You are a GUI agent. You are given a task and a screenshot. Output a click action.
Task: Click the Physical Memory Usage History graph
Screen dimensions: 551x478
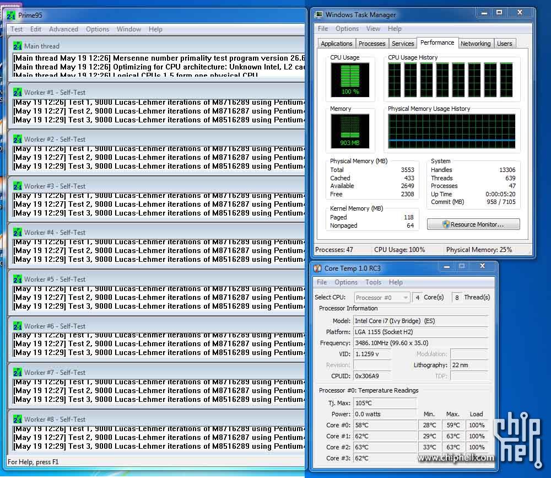click(x=452, y=131)
